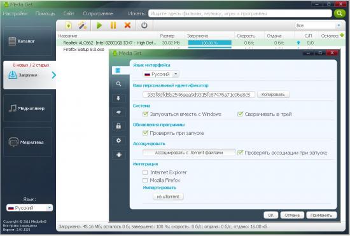
Task: Click the magic wand toolbar icon
Action: [82, 25]
